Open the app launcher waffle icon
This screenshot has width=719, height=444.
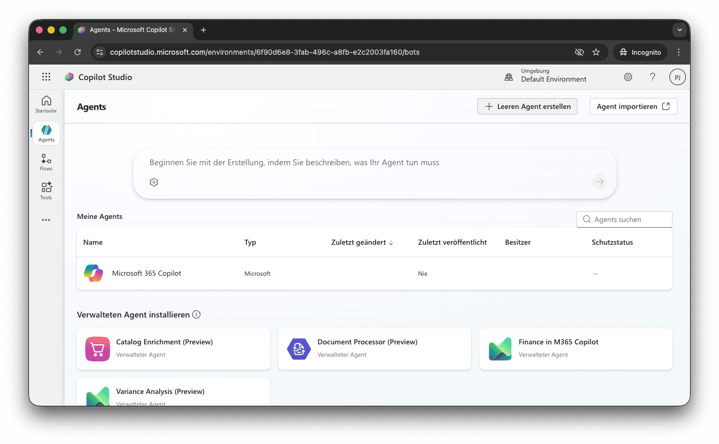[46, 77]
